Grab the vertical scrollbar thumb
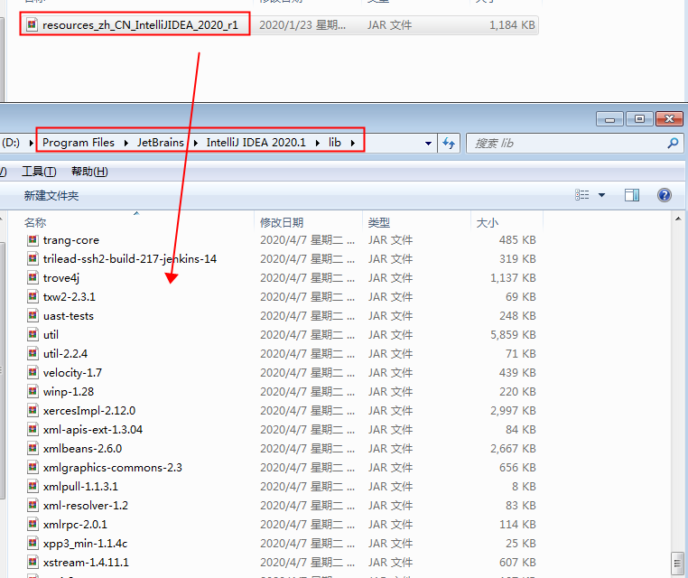Viewport: 688px width, 578px height. click(x=678, y=563)
